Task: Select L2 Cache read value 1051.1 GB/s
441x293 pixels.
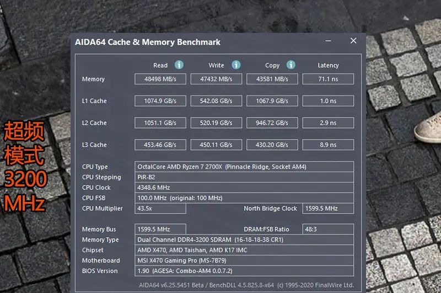Action: (x=160, y=123)
